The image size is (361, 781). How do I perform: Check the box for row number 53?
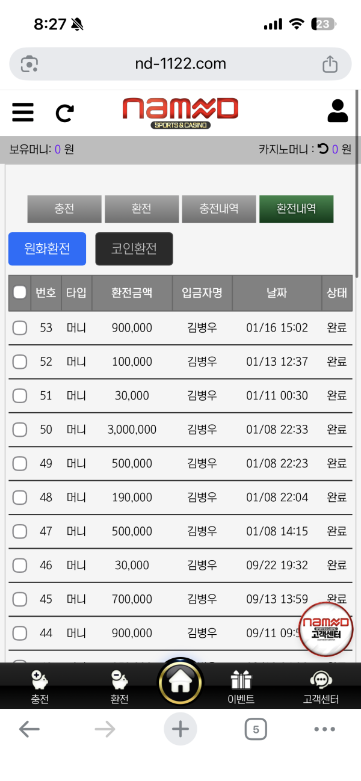coord(20,328)
